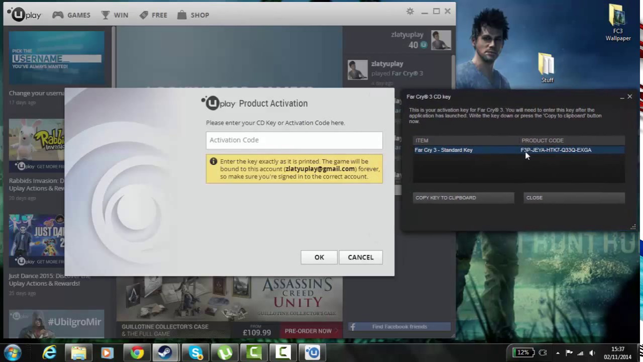Viewport: 643px width, 362px height.
Task: Minimize the Far Cry 3 CD key window
Action: [622, 97]
